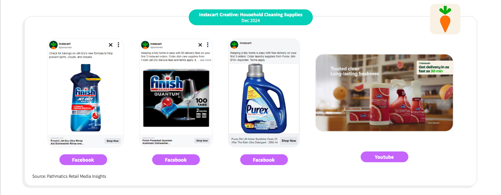Click the Household Cleaning Supplies title banner
This screenshot has width=501, height=195.
tap(251, 17)
